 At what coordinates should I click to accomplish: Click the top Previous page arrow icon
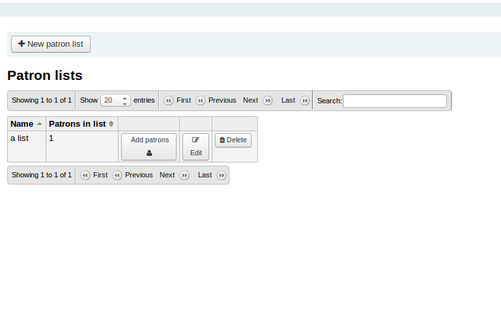coord(201,101)
